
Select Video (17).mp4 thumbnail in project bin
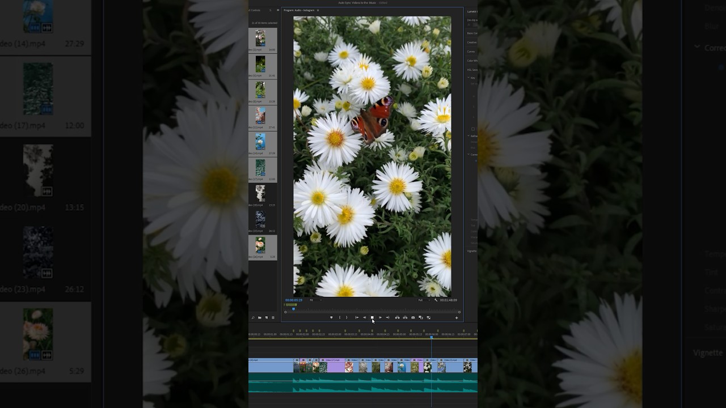tap(260, 168)
